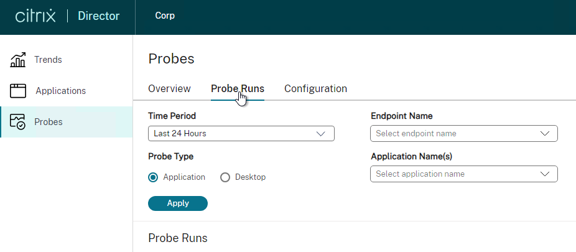Click the Citrix logo in header
This screenshot has height=252, width=576.
(35, 16)
